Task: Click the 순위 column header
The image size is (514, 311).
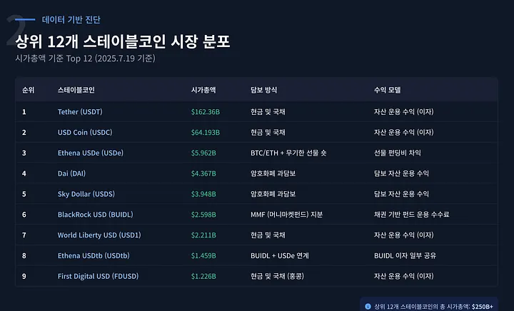Action: [x=29, y=91]
